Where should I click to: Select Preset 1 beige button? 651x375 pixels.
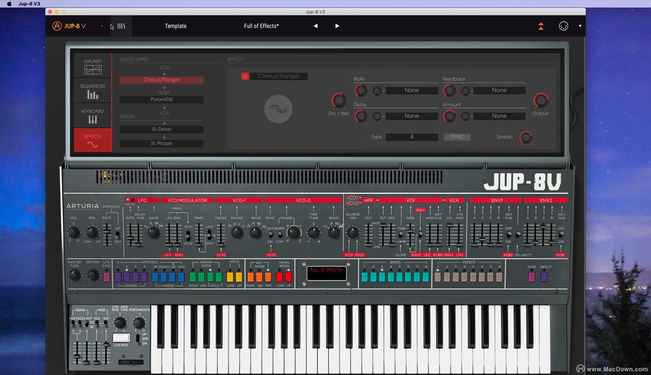[x=438, y=277]
